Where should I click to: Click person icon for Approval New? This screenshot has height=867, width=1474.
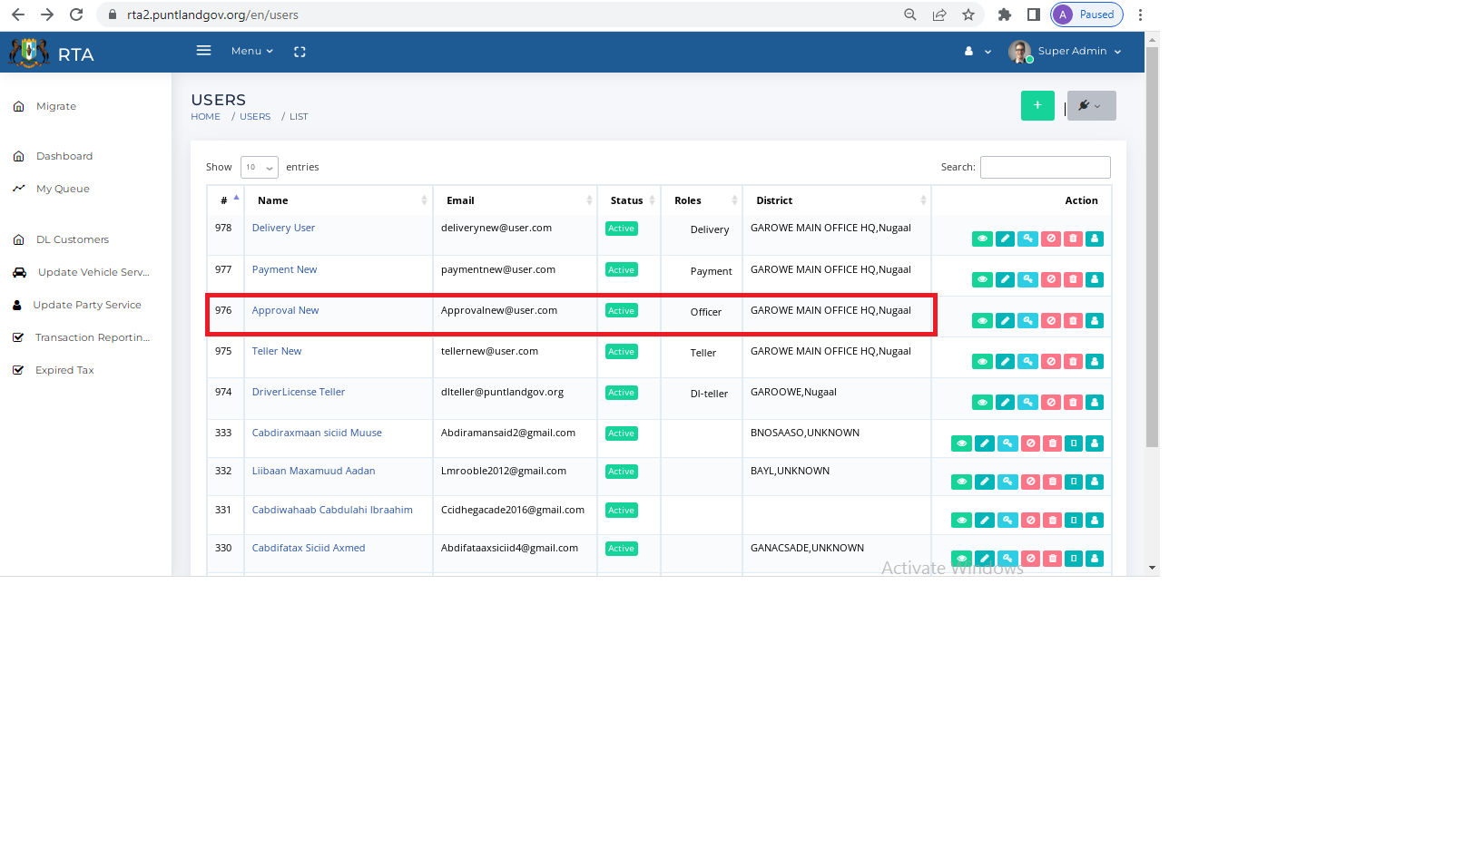[x=1095, y=320]
